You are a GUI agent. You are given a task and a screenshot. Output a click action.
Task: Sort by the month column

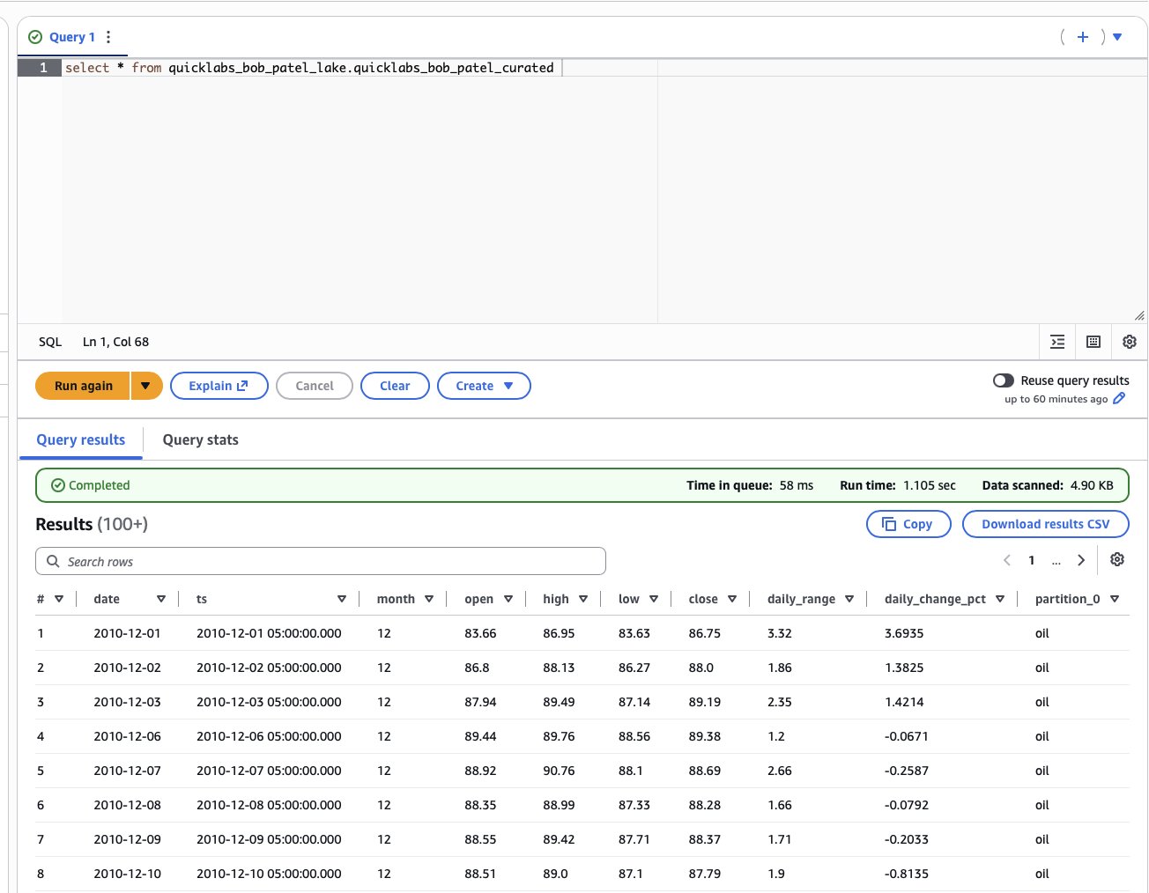coord(429,599)
